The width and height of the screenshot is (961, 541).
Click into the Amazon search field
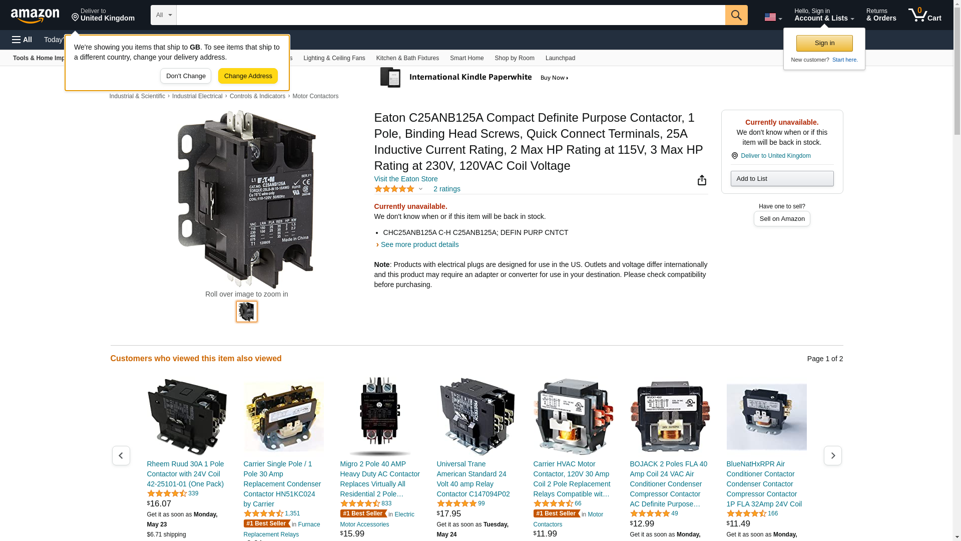click(x=450, y=15)
